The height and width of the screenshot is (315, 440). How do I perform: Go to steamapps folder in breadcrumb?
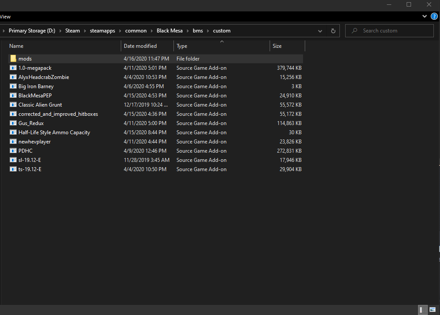click(x=102, y=31)
